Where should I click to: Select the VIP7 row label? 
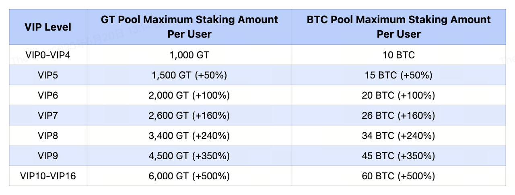coord(48,115)
